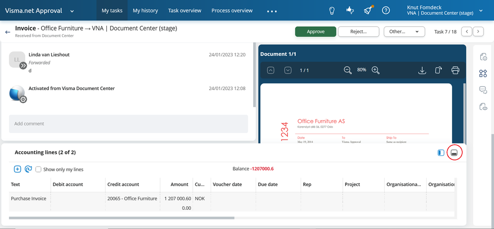Expand the Knut Fomdeck user menu

click(481, 11)
